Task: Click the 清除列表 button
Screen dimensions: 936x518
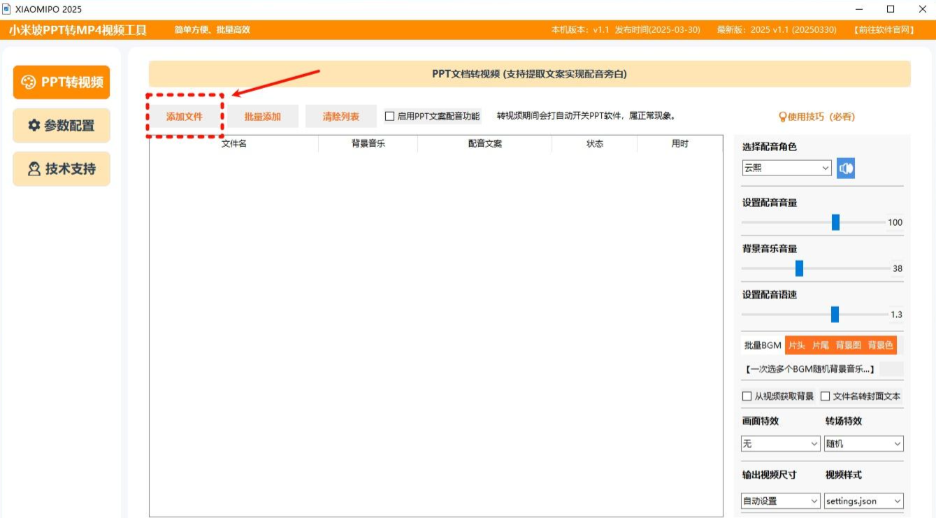Action: point(341,117)
